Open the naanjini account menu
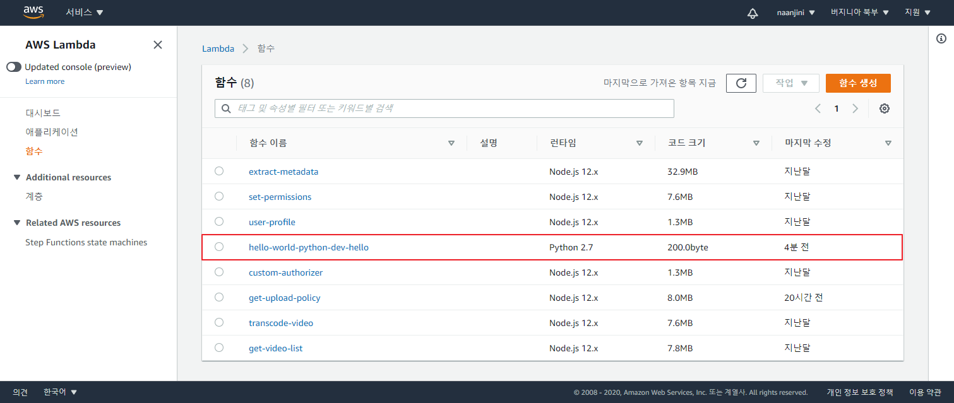954x403 pixels. 796,13
